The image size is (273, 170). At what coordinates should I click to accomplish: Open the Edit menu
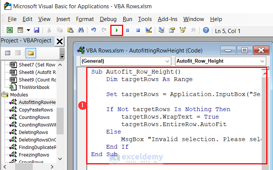[x=27, y=19]
